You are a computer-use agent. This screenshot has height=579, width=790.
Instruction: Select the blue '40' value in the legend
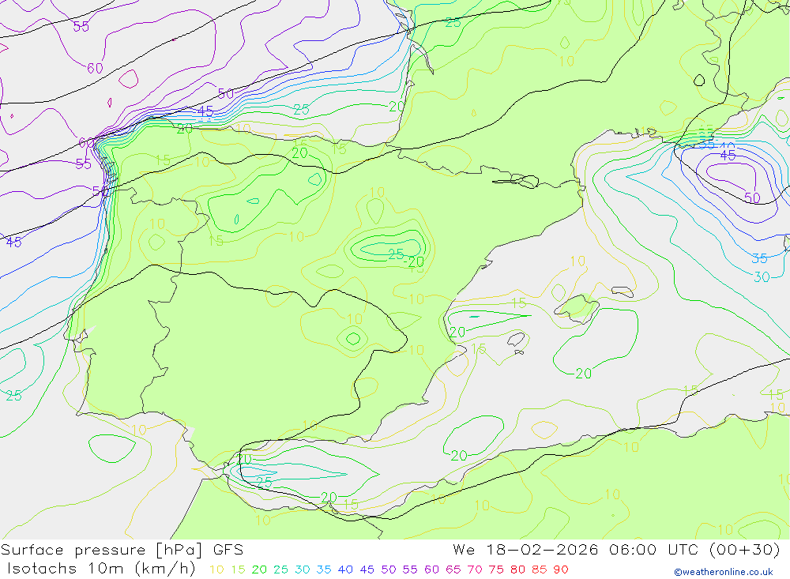click(346, 570)
